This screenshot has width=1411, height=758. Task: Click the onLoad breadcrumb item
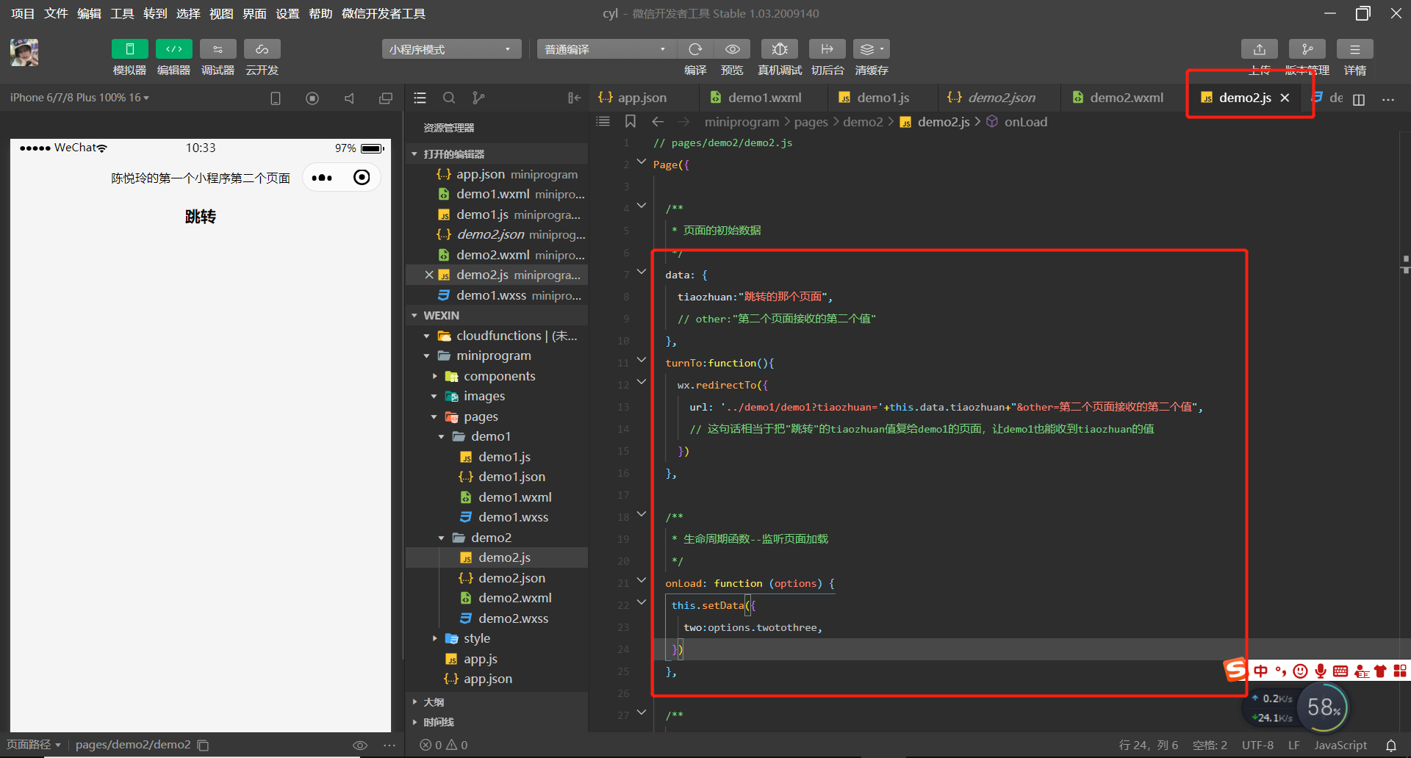[x=1026, y=122]
